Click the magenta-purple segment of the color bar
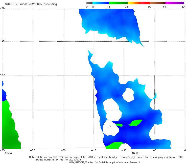This screenshot has height=164, width=187. (x=175, y=3)
